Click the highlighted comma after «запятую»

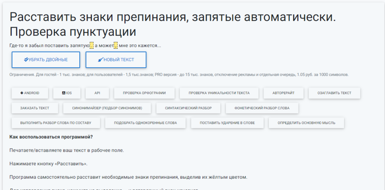pyautogui.click(x=92, y=45)
